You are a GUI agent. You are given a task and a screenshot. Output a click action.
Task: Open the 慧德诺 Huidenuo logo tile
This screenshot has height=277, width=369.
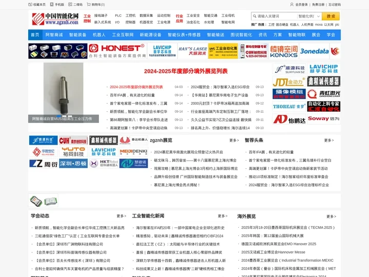pos(133,164)
